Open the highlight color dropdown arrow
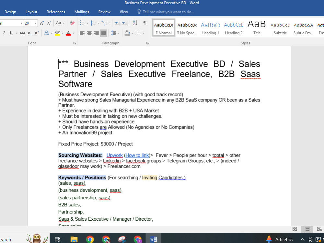The height and width of the screenshot is (243, 324). pyautogui.click(x=63, y=33)
